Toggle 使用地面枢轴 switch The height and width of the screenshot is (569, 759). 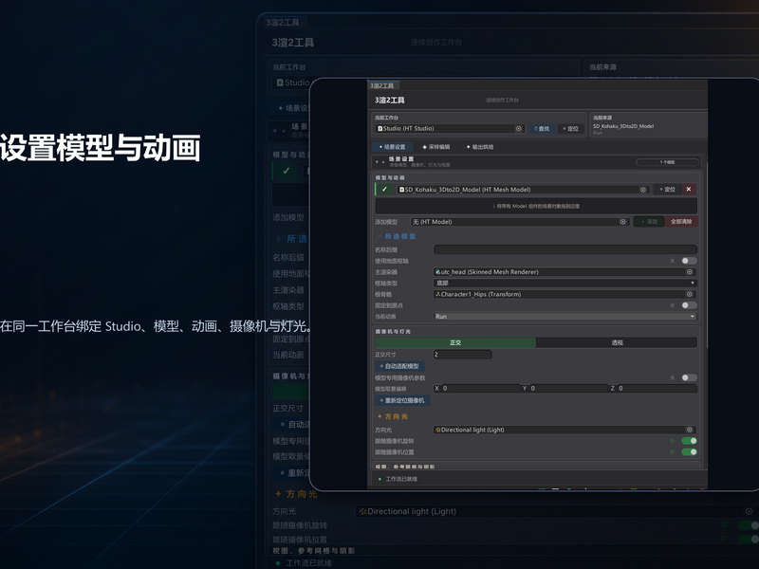[x=690, y=261]
